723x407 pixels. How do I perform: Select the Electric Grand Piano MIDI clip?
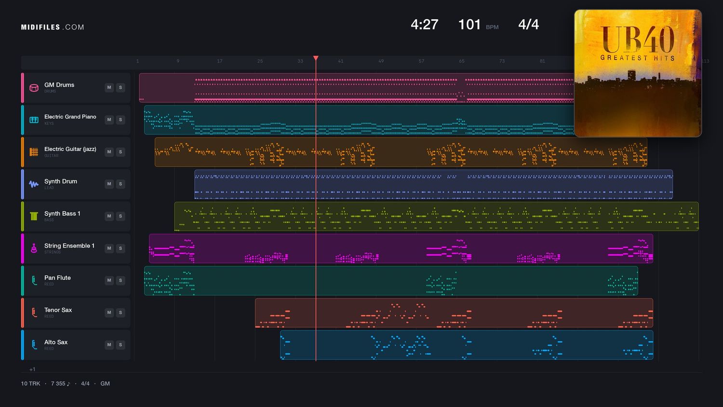pos(359,120)
